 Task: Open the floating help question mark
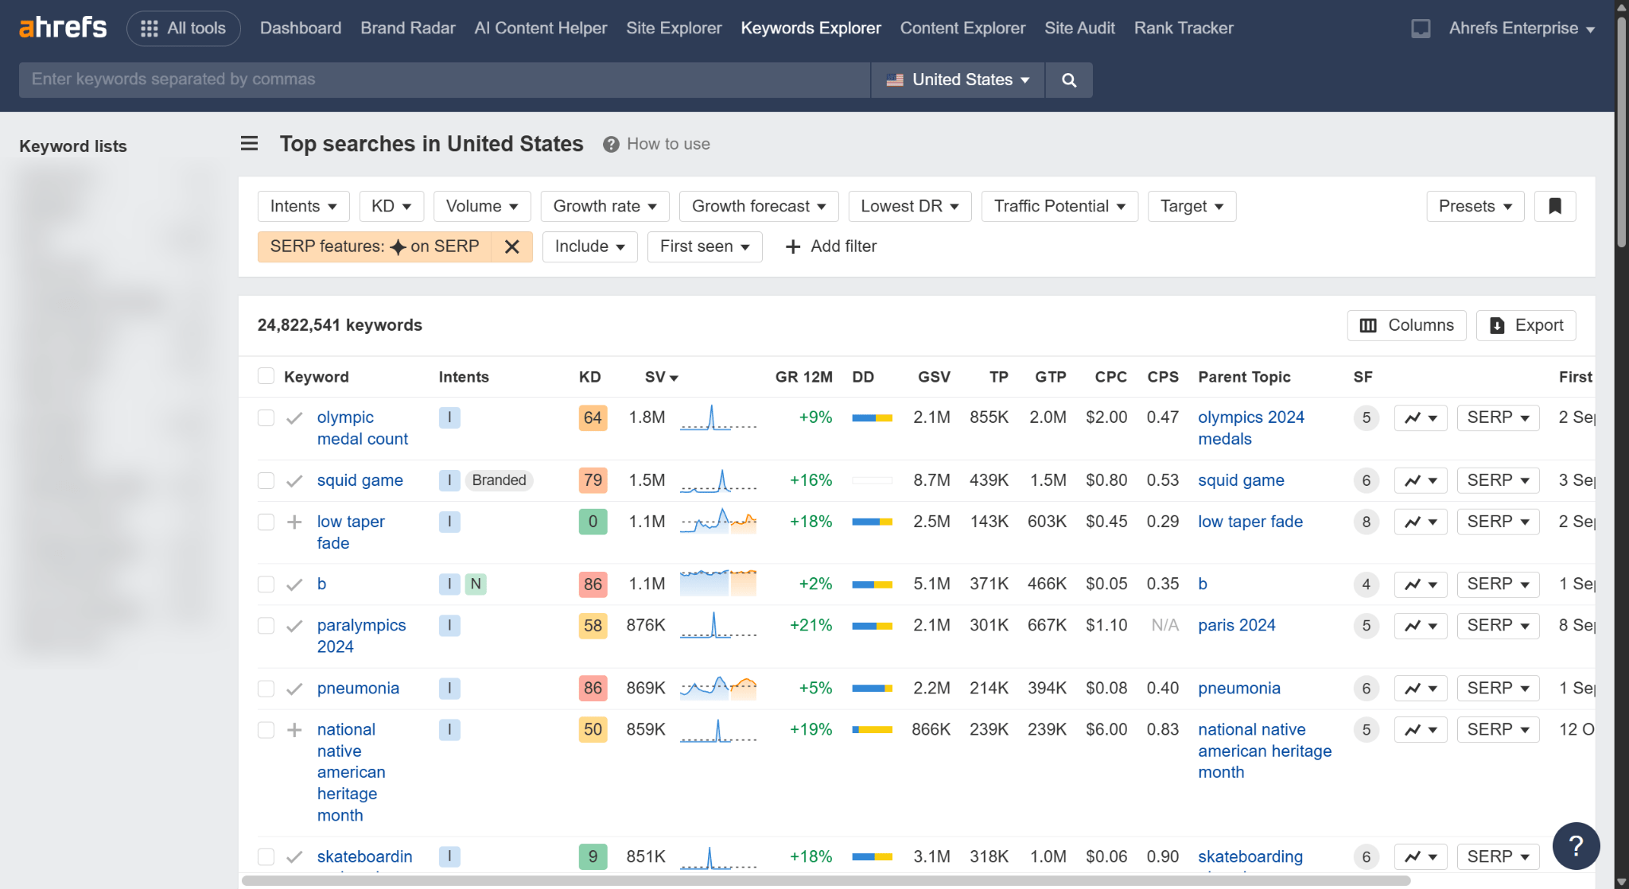click(1576, 846)
